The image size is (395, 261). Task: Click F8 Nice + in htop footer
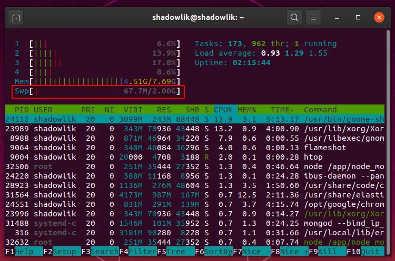tap(290, 252)
